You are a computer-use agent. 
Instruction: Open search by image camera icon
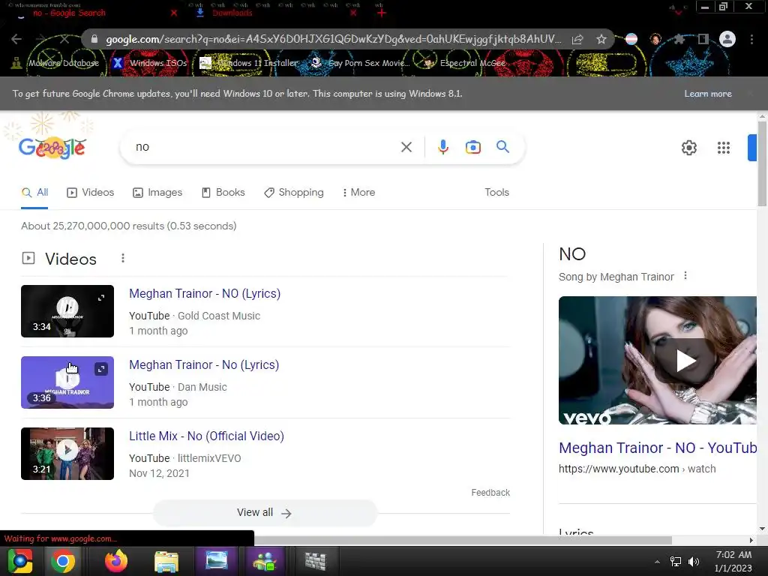tap(472, 147)
